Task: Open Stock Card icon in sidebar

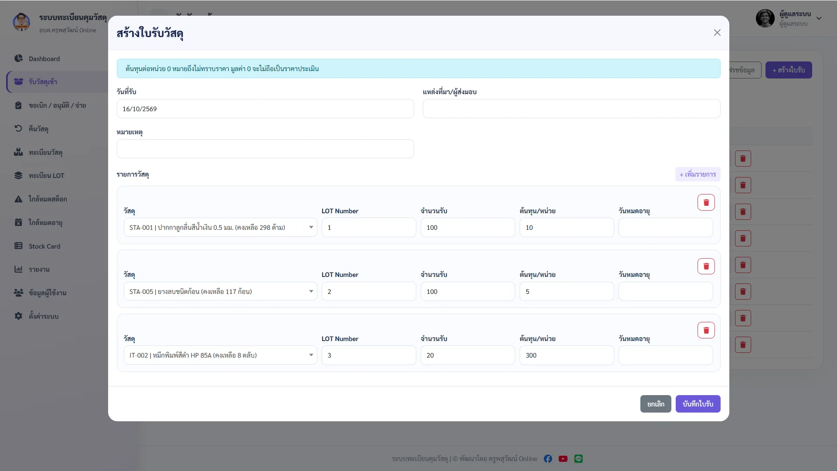Action: pyautogui.click(x=18, y=246)
